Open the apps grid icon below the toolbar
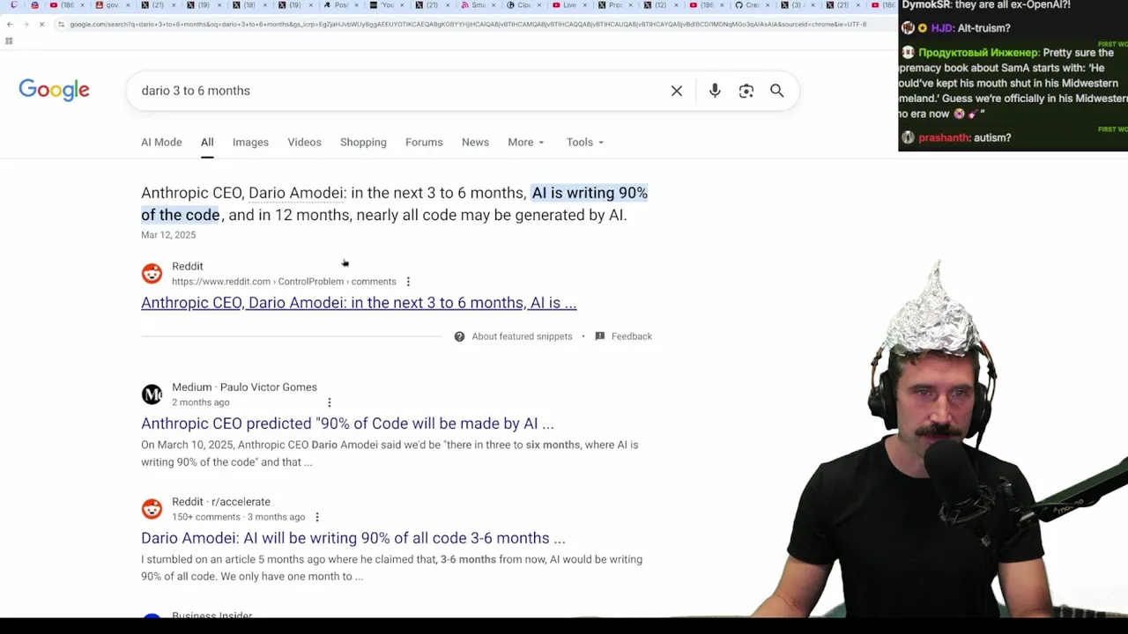Screen dimensions: 1128x634 tap(9, 41)
